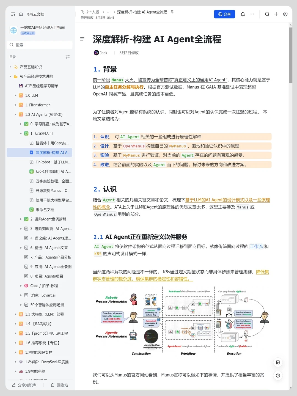Click the notification bell icon
Screen dimensions: 297x396
[243, 14]
